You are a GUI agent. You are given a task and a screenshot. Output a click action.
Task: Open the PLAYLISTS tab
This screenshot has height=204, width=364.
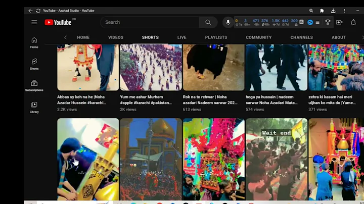216,37
